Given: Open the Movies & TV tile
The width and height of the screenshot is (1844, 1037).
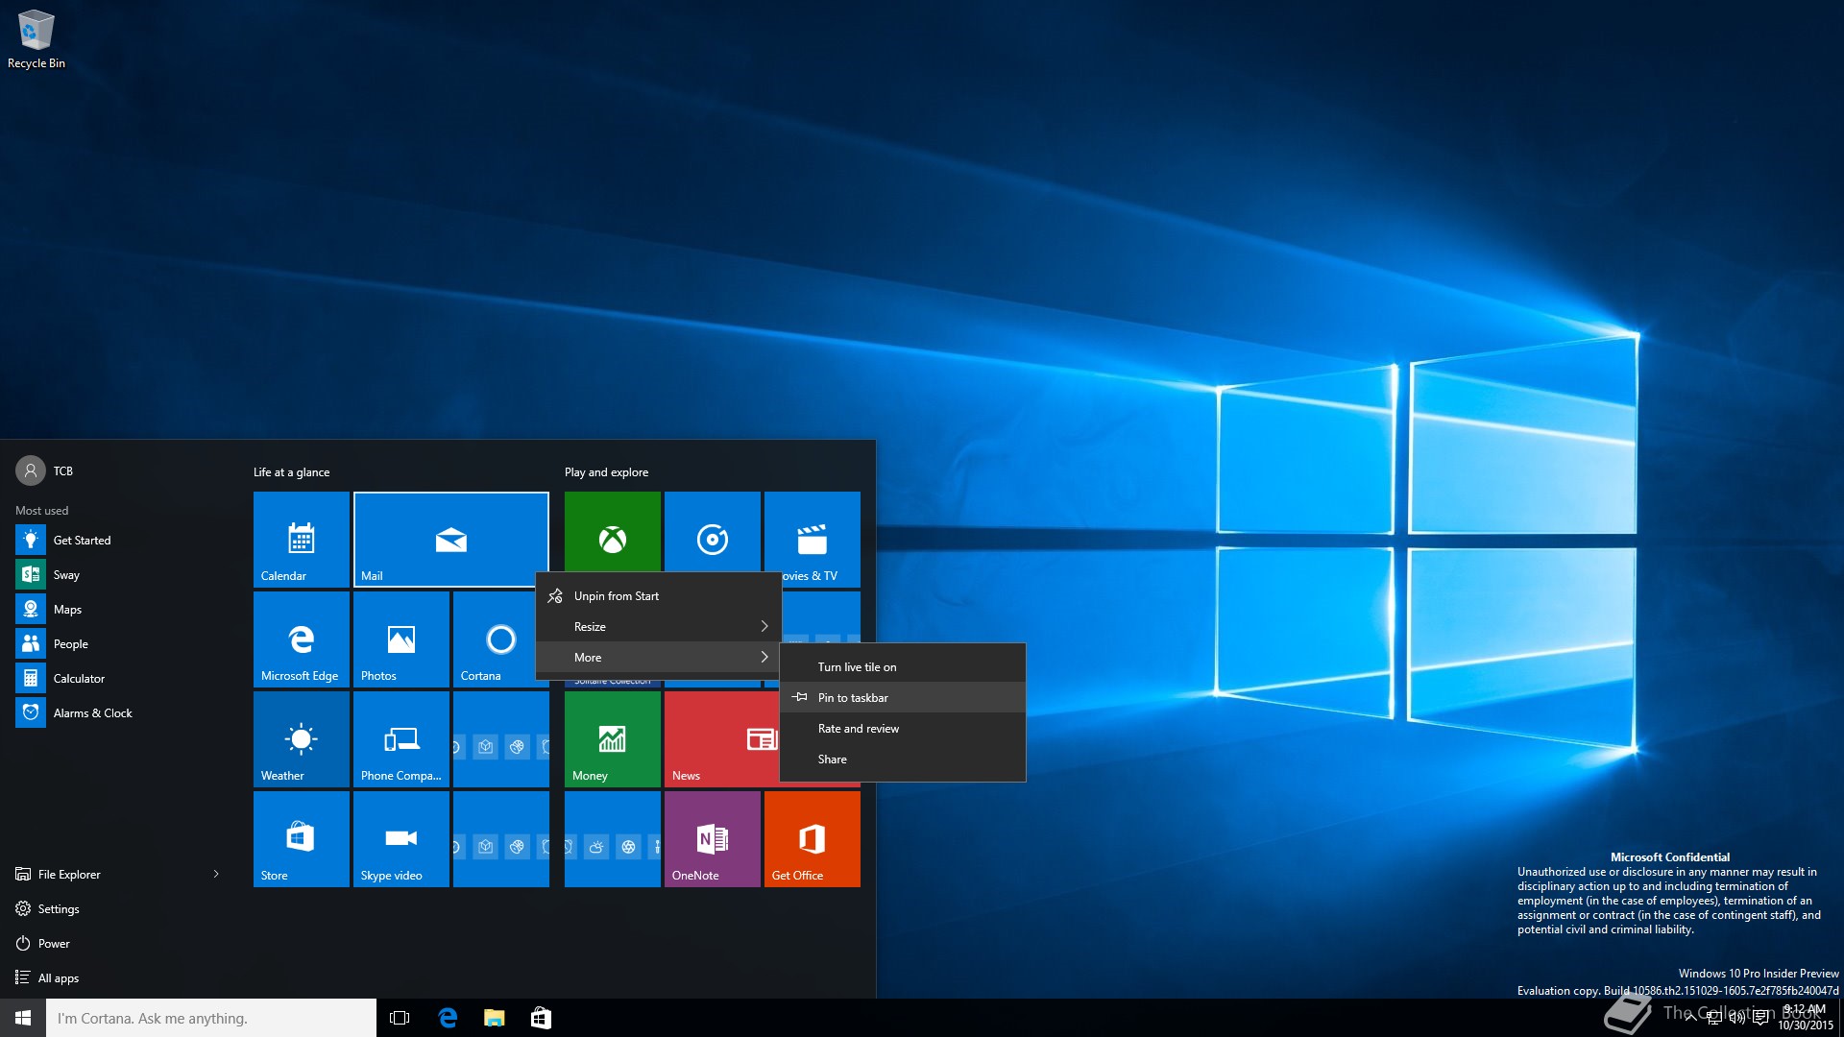Looking at the screenshot, I should coord(813,540).
